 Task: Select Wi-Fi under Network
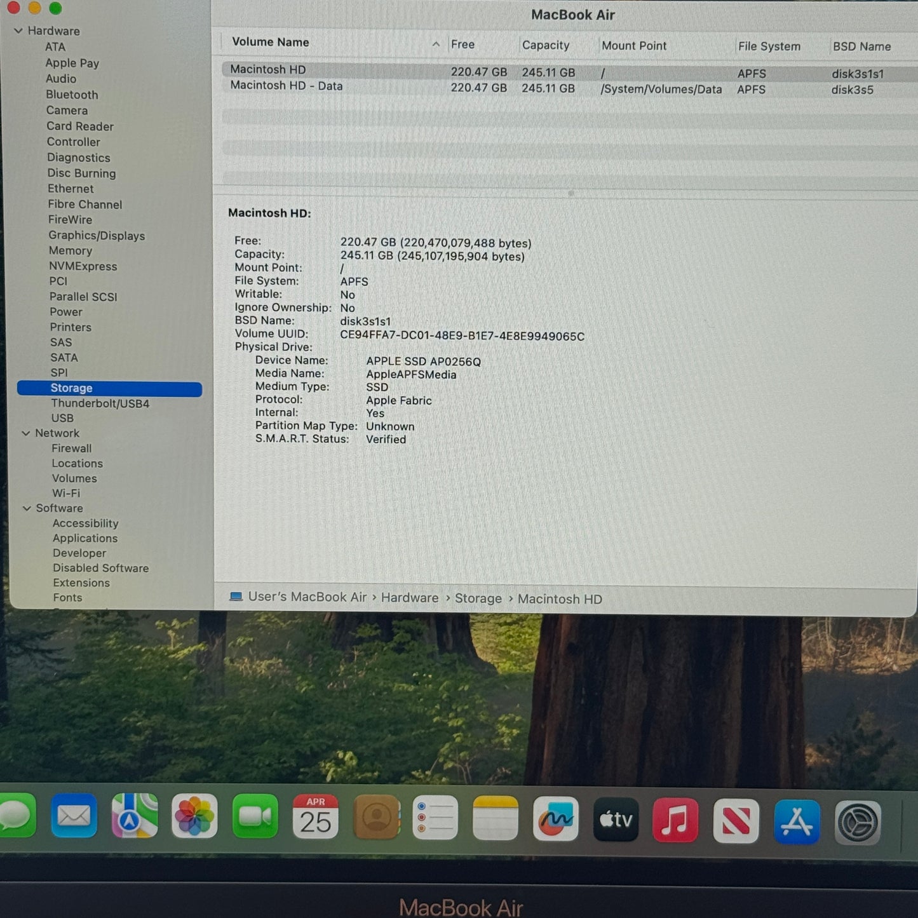[66, 494]
